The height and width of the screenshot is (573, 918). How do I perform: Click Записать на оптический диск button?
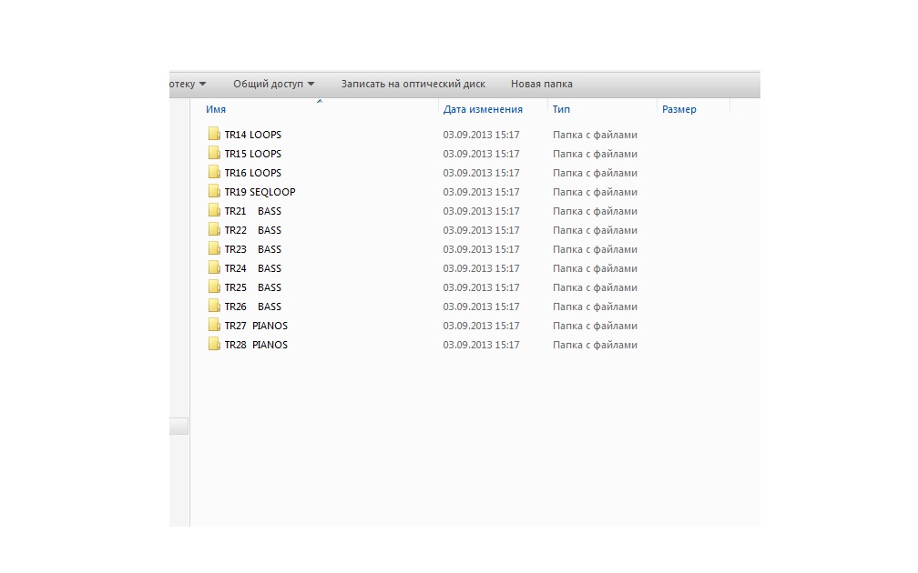[x=413, y=85]
